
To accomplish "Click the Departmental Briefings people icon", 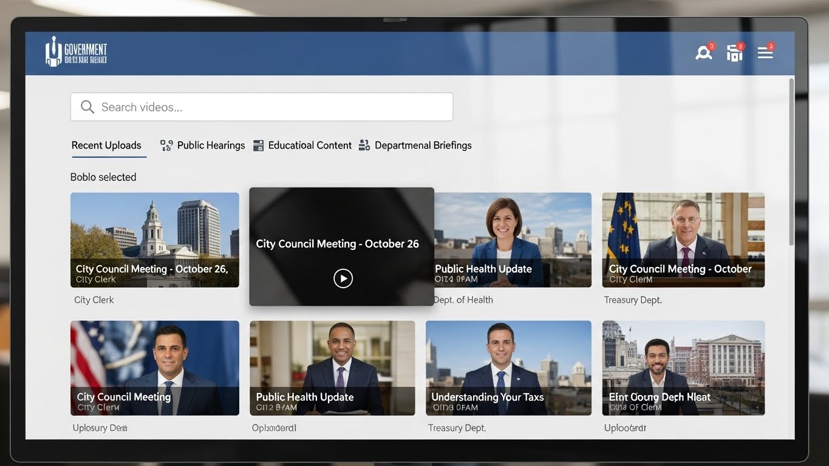I will click(x=364, y=144).
